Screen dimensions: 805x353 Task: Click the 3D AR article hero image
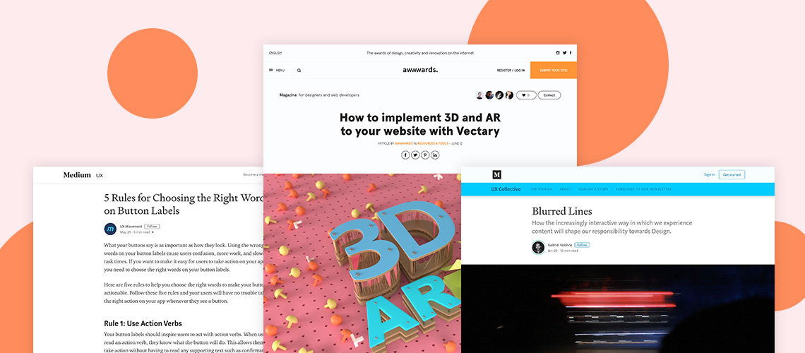[x=362, y=263]
